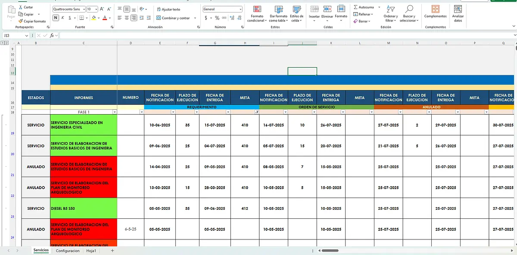This screenshot has height=255, width=517.
Task: Select the Copiar formato brush
Action: click(21, 21)
